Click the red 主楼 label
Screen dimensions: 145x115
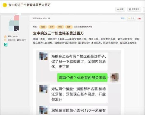pyautogui.click(x=139, y=18)
